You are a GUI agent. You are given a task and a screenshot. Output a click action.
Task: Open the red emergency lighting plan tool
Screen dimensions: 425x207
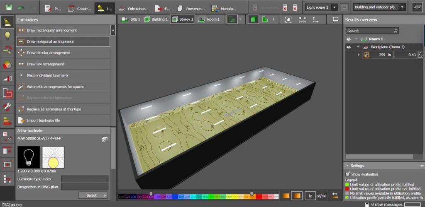[7, 92]
